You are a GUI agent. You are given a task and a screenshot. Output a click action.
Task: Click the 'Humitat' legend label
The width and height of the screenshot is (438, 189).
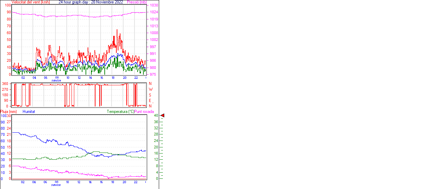[29, 112]
